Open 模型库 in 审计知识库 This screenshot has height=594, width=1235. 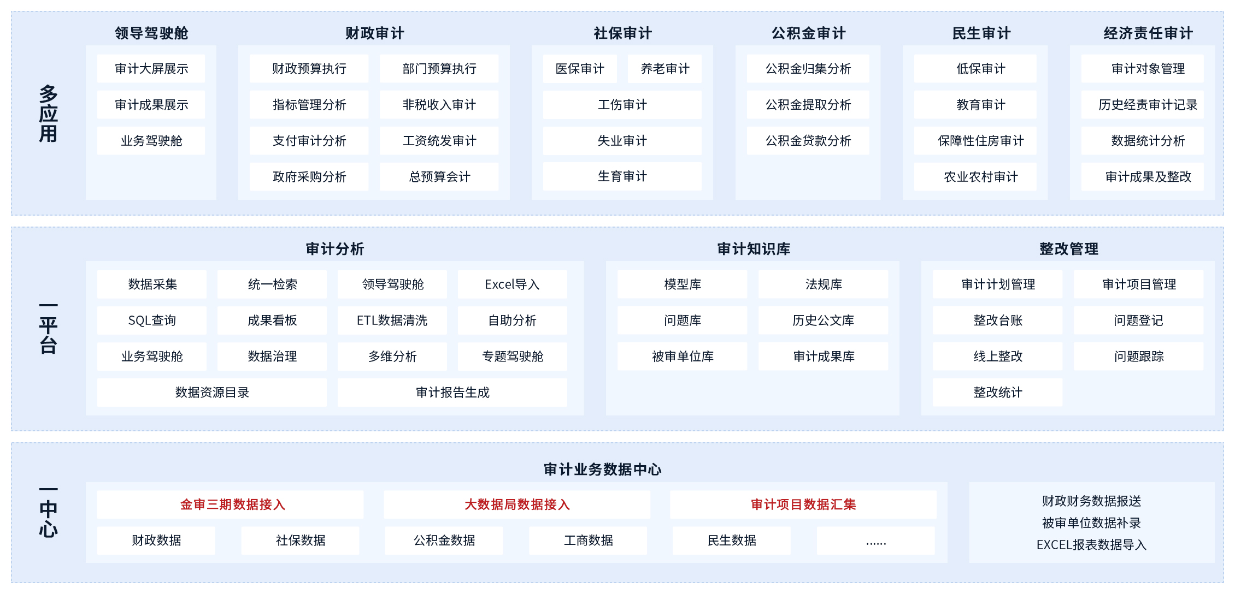(x=682, y=284)
